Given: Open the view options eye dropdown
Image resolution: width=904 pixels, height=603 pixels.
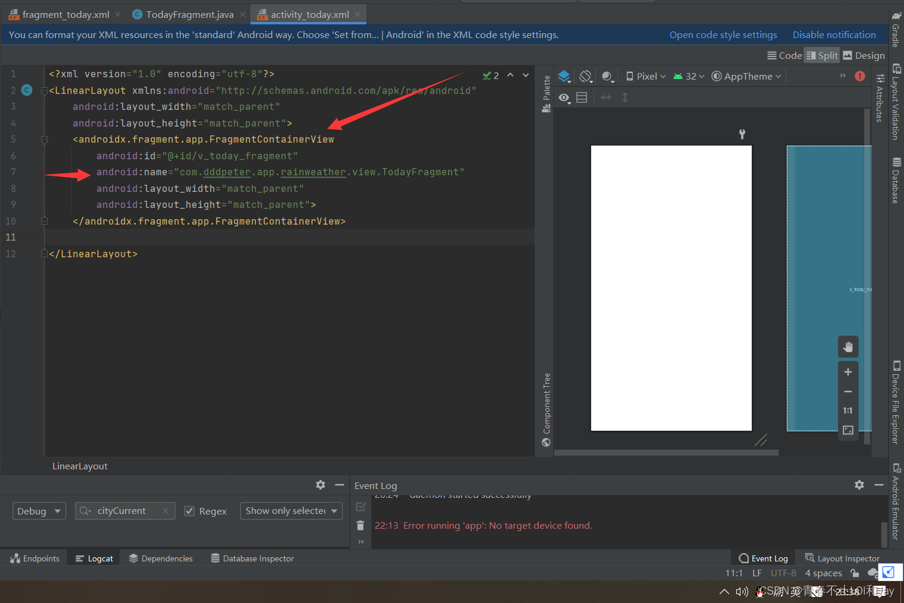Looking at the screenshot, I should tap(564, 97).
